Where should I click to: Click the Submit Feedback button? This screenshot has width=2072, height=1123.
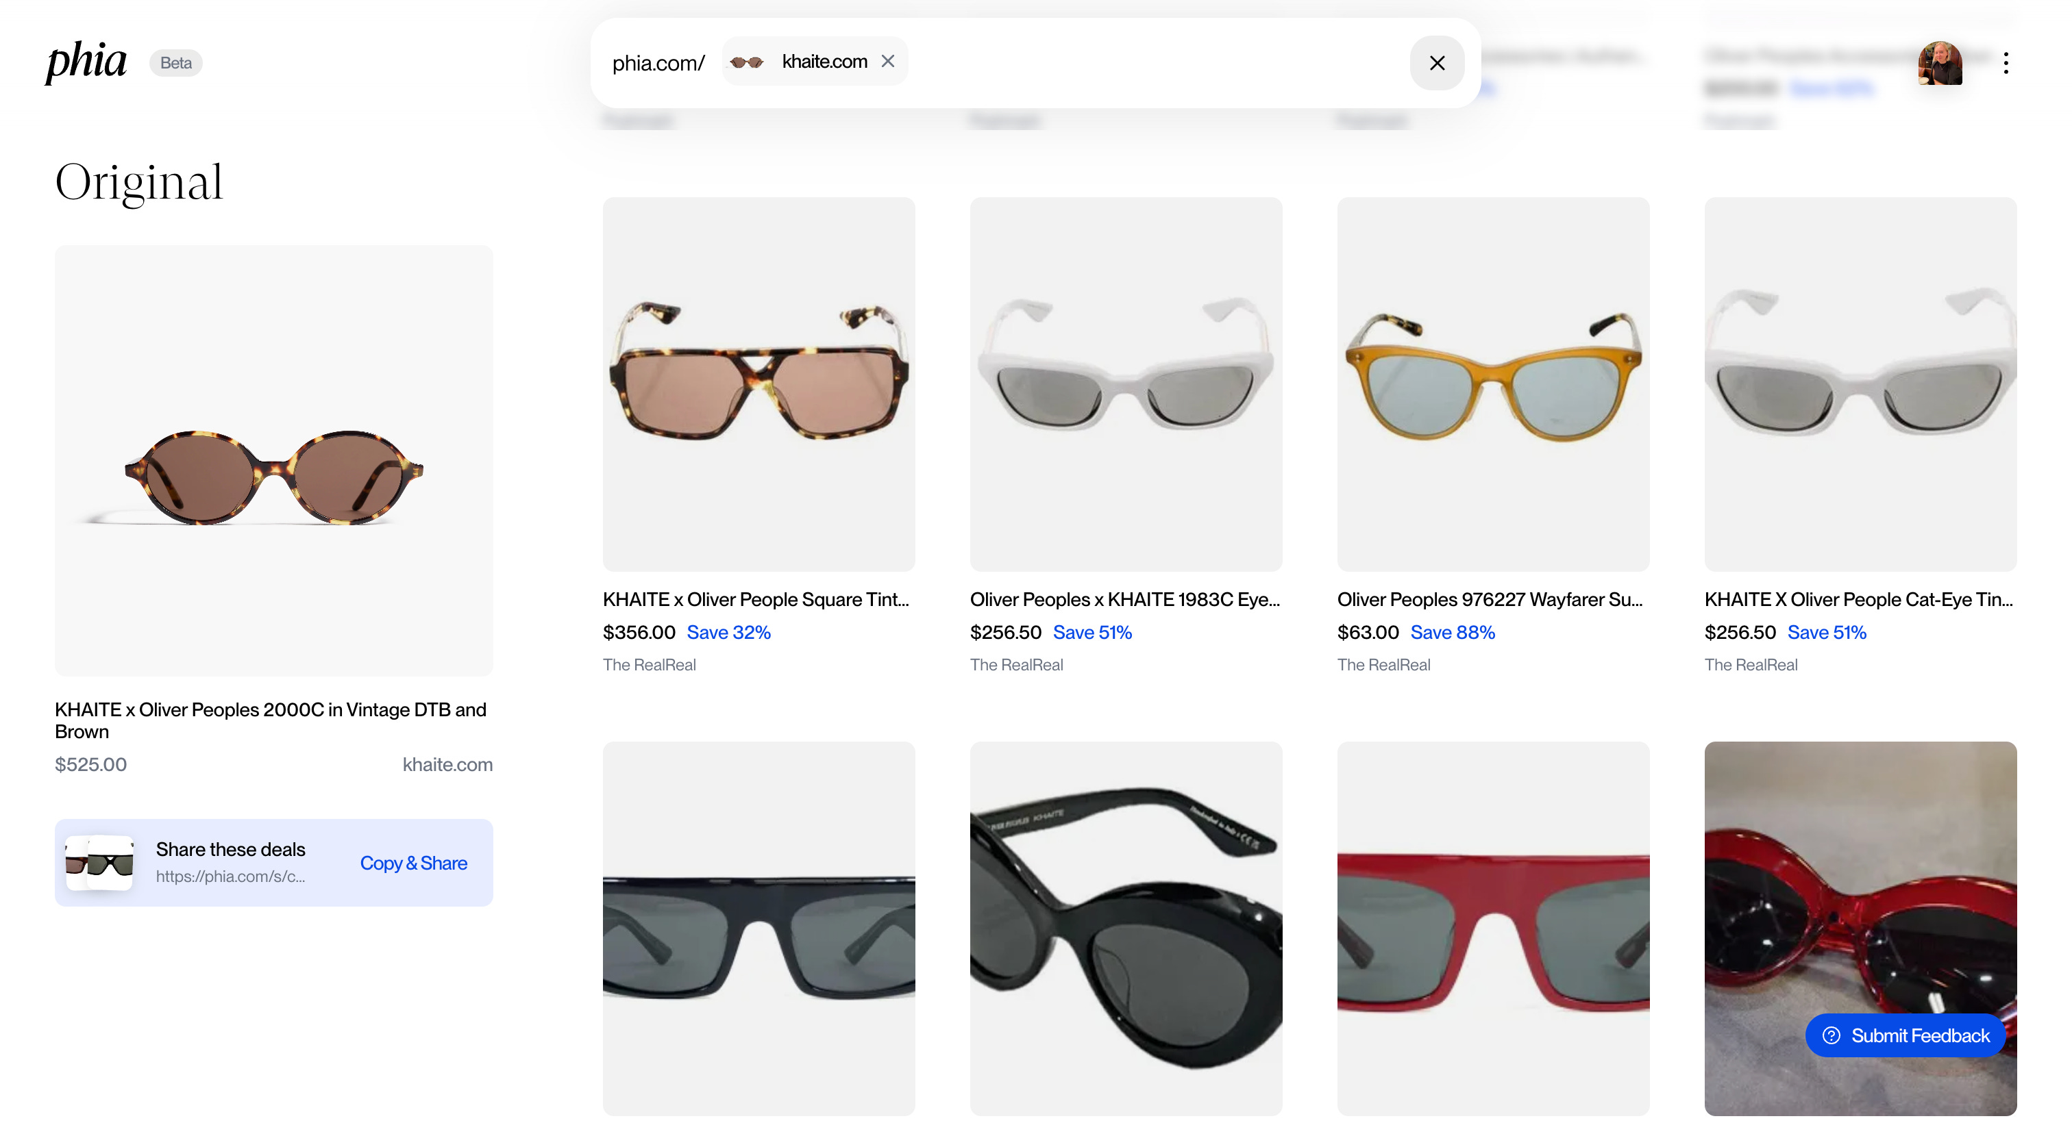point(1905,1035)
